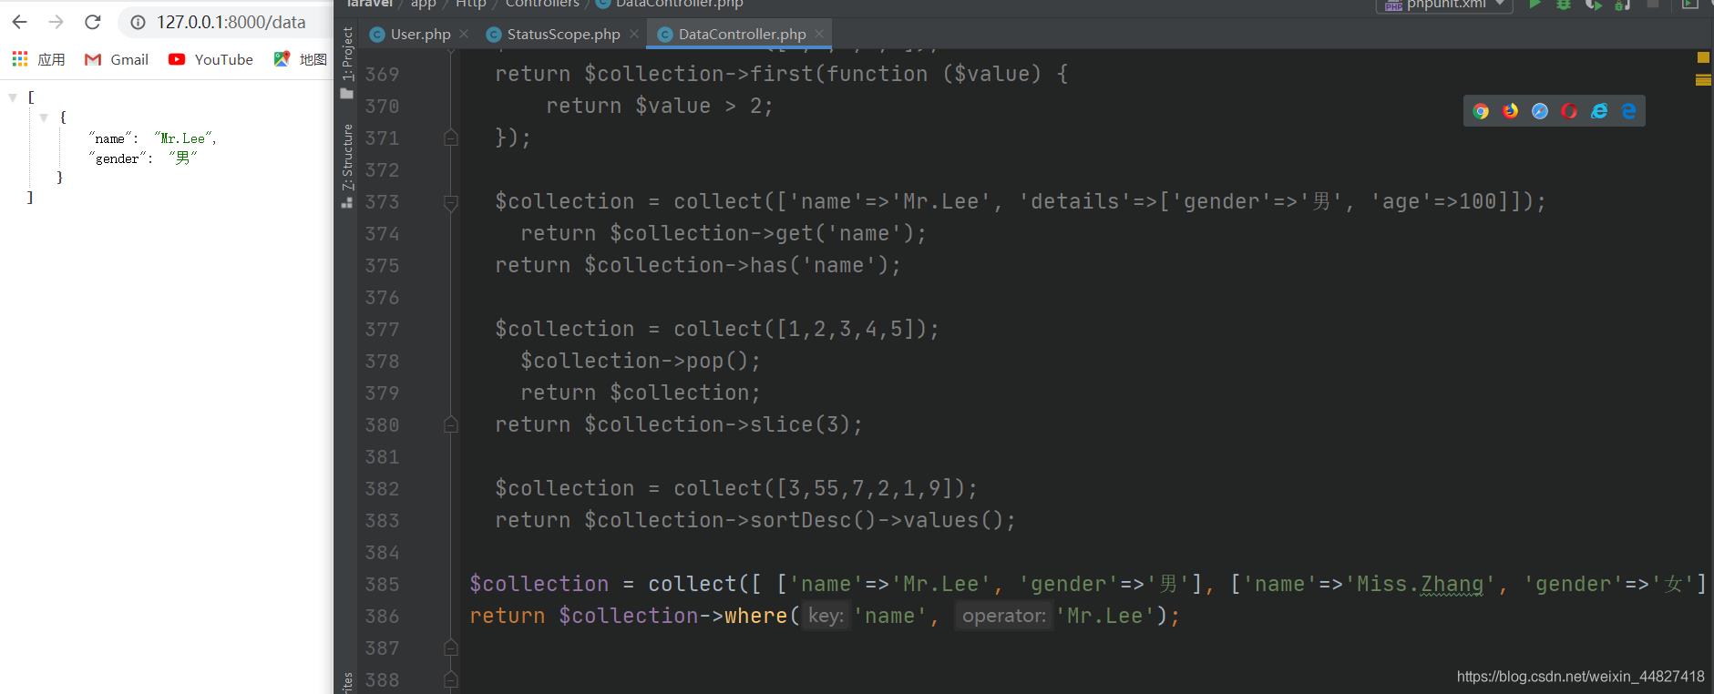The image size is (1714, 694).
Task: Close the DataController.php tab
Action: tap(819, 34)
